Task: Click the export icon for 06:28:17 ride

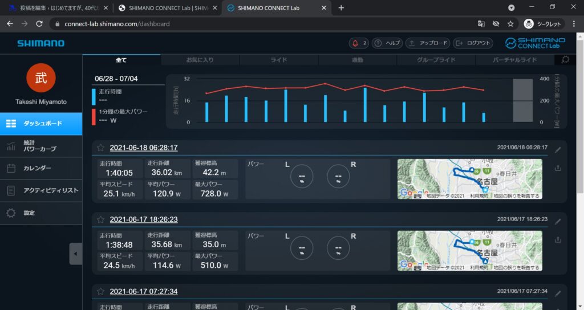Action: point(558,168)
